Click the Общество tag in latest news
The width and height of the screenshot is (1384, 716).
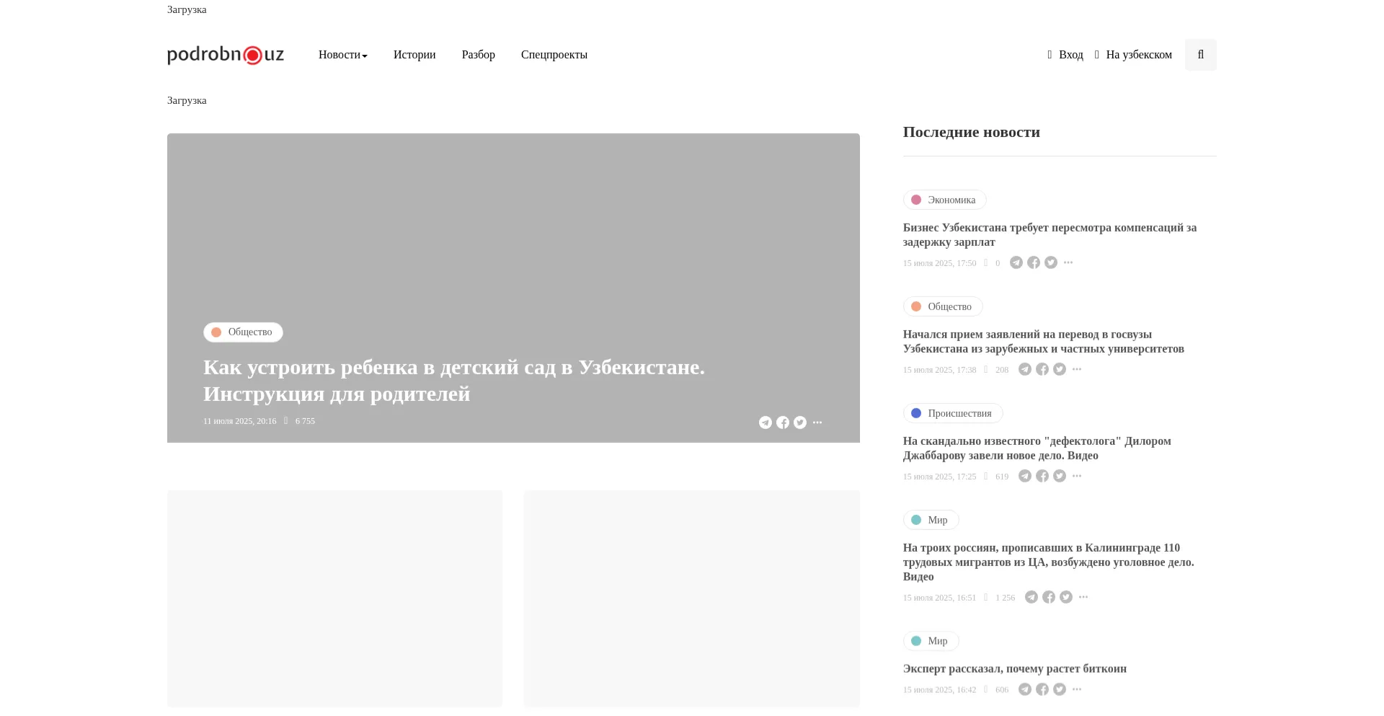943,306
